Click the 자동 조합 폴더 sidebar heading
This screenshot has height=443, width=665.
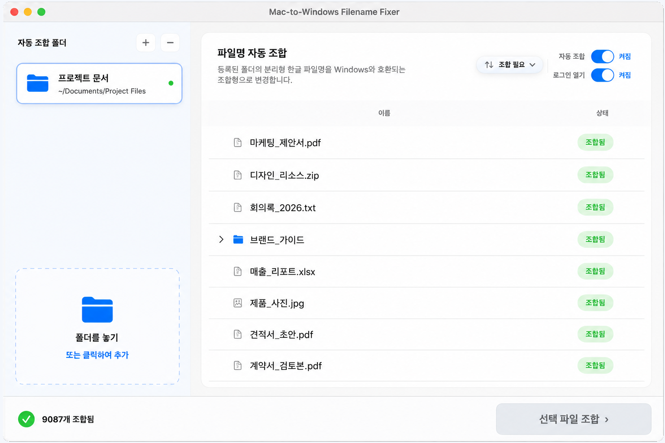click(x=42, y=43)
